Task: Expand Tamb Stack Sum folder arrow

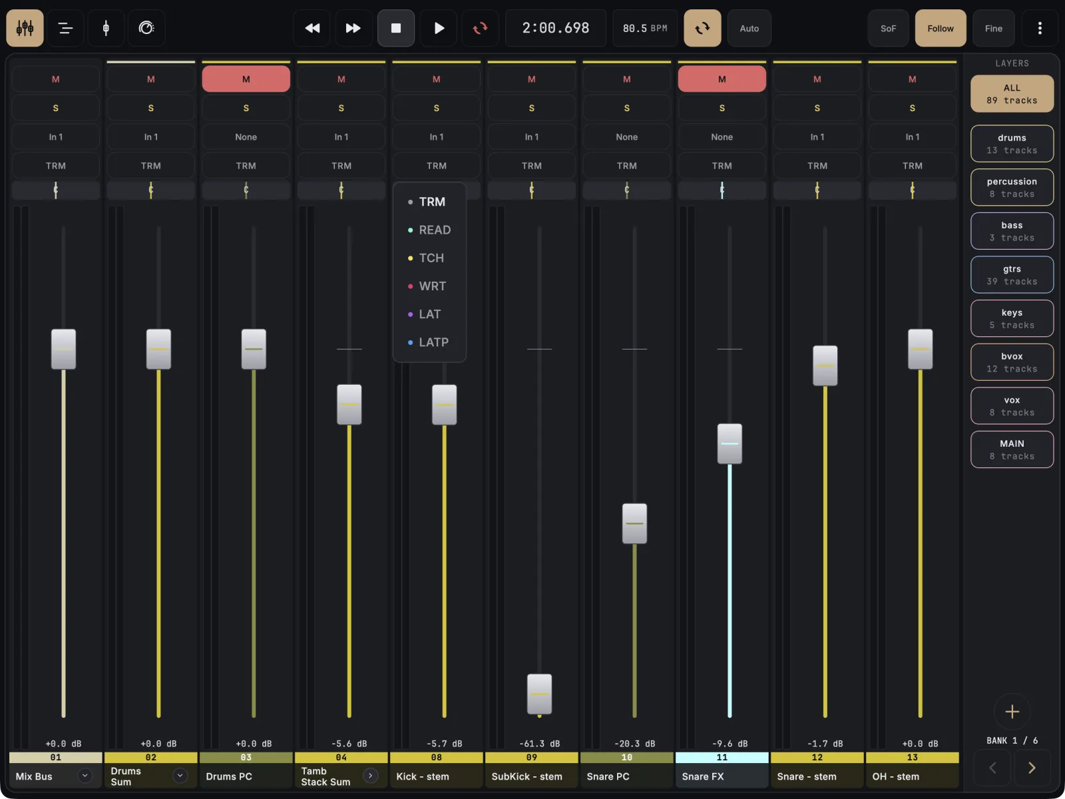Action: pyautogui.click(x=371, y=776)
